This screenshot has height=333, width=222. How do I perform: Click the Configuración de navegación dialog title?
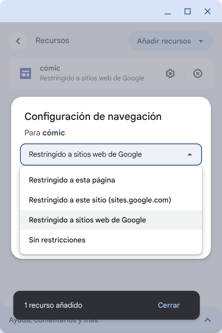point(93,116)
